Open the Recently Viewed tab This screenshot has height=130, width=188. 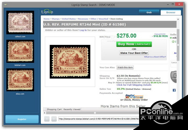72,109
